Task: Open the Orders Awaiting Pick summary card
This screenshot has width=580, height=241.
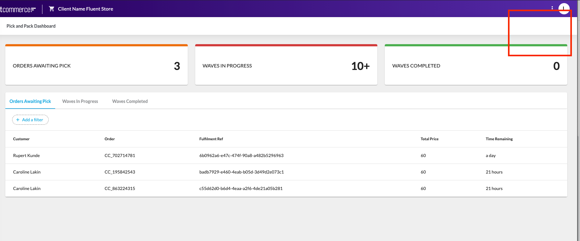Action: point(96,66)
